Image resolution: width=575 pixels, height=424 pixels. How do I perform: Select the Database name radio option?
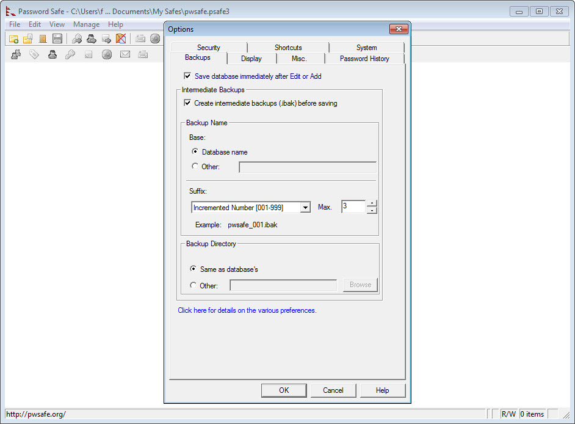tap(195, 152)
